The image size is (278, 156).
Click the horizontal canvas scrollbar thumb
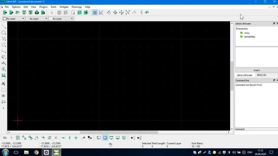tap(119, 132)
